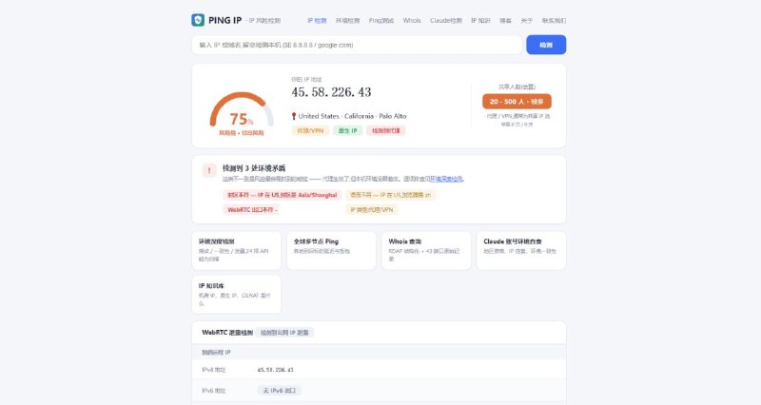Open the IP 知识库 card
This screenshot has width=761, height=405.
236,295
